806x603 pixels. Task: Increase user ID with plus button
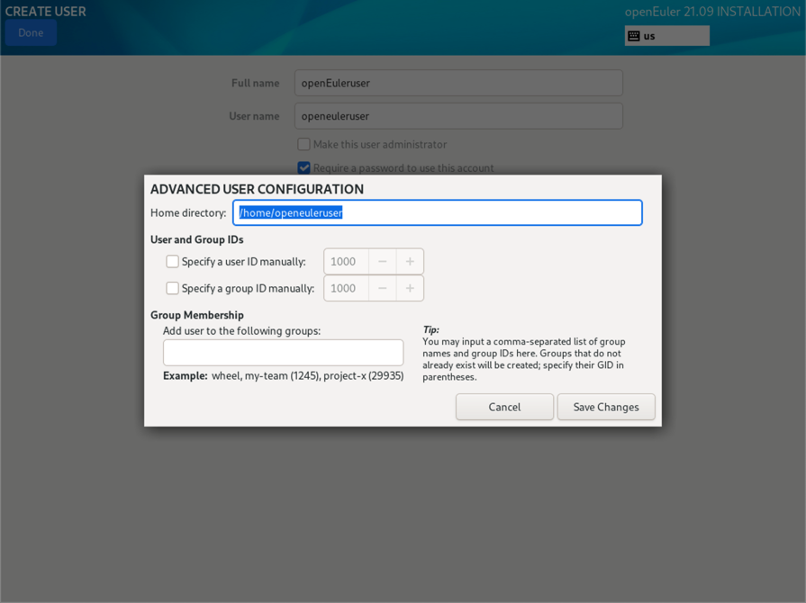click(410, 262)
